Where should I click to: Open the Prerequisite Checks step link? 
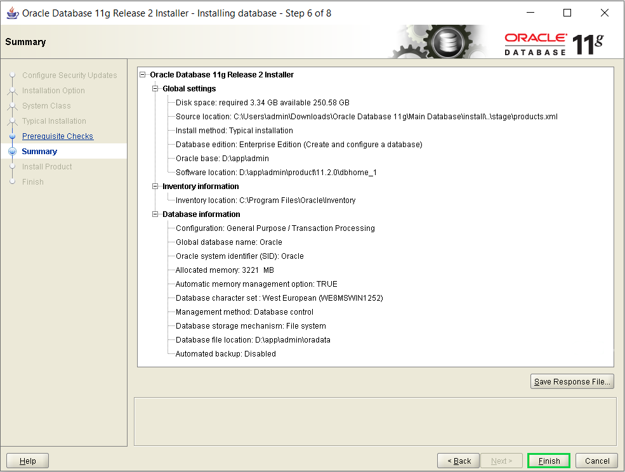(57, 136)
